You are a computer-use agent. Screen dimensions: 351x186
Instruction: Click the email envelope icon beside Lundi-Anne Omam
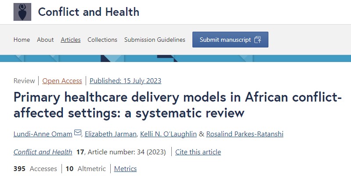[x=78, y=133]
